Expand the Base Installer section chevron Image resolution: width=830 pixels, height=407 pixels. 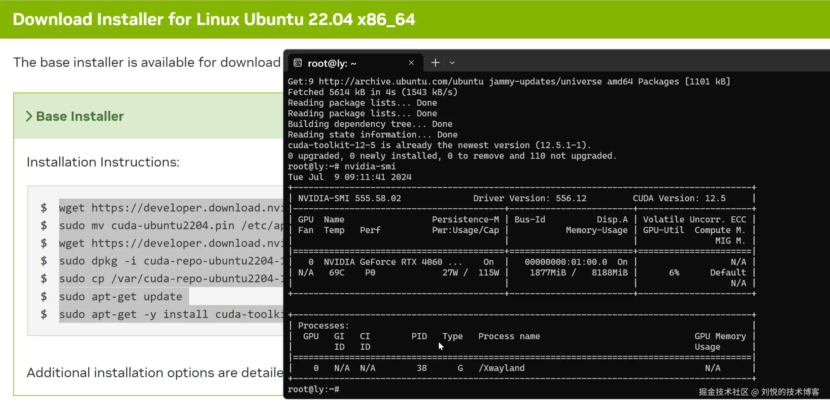tap(29, 116)
